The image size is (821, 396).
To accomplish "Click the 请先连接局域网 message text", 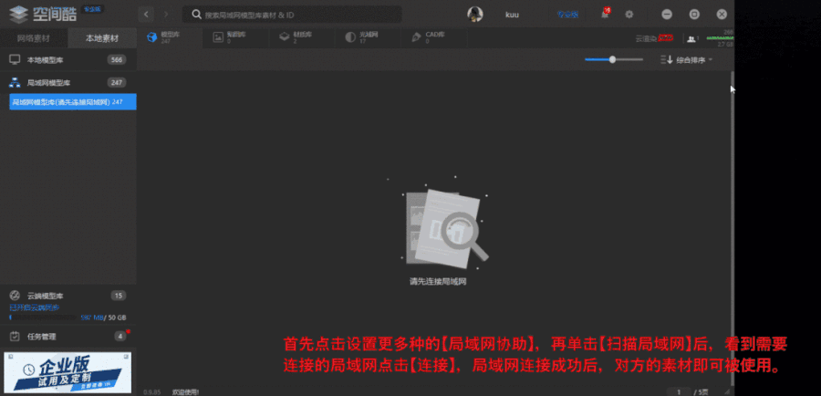I will pos(438,281).
